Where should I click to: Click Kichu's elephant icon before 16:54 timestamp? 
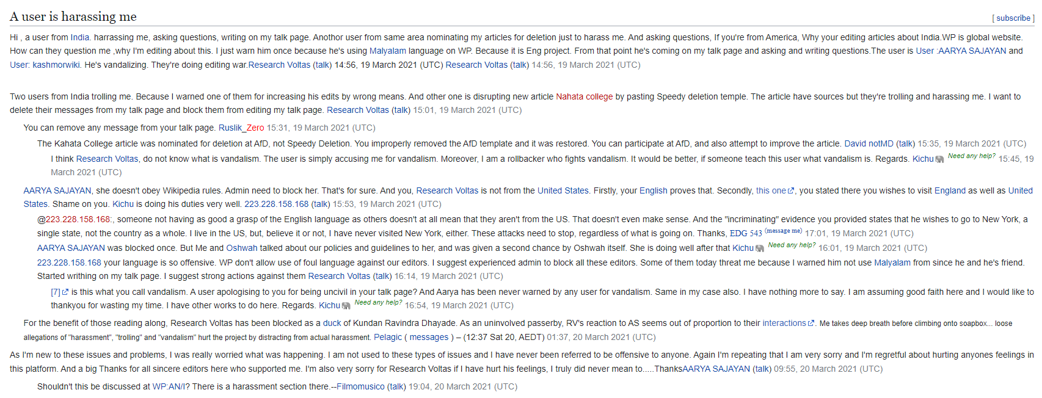click(346, 306)
